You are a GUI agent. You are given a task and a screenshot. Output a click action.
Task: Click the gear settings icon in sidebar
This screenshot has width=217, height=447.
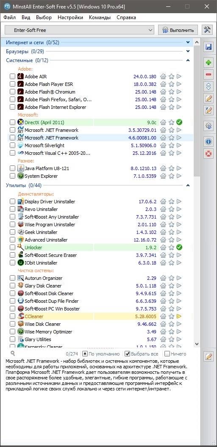(209, 126)
